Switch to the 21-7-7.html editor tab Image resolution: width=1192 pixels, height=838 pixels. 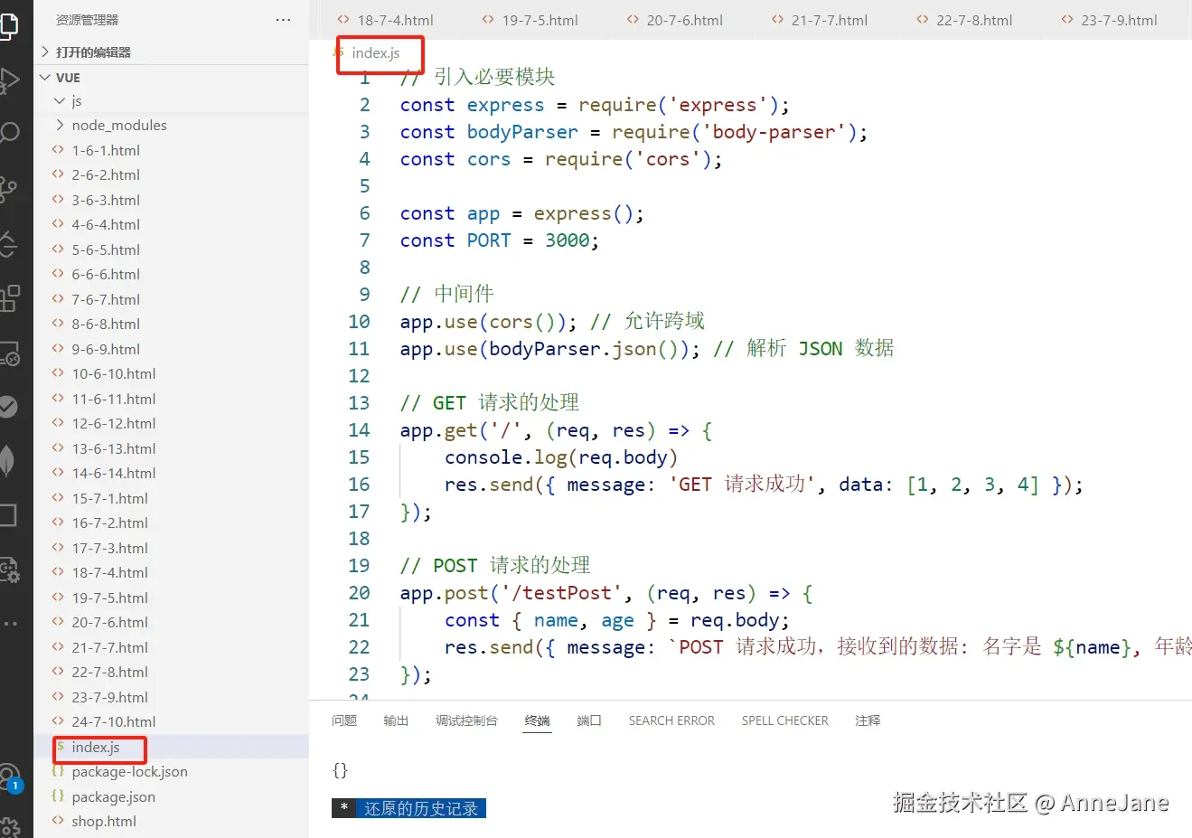pyautogui.click(x=819, y=20)
